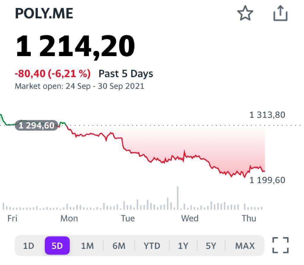Screen dimensions: 304x265
Task: Tap the Thu axis label
Action: [x=249, y=218]
